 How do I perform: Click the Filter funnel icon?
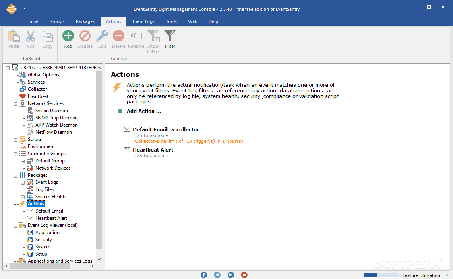point(170,36)
